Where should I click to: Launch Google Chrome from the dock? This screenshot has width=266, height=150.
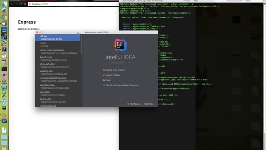tap(4, 17)
